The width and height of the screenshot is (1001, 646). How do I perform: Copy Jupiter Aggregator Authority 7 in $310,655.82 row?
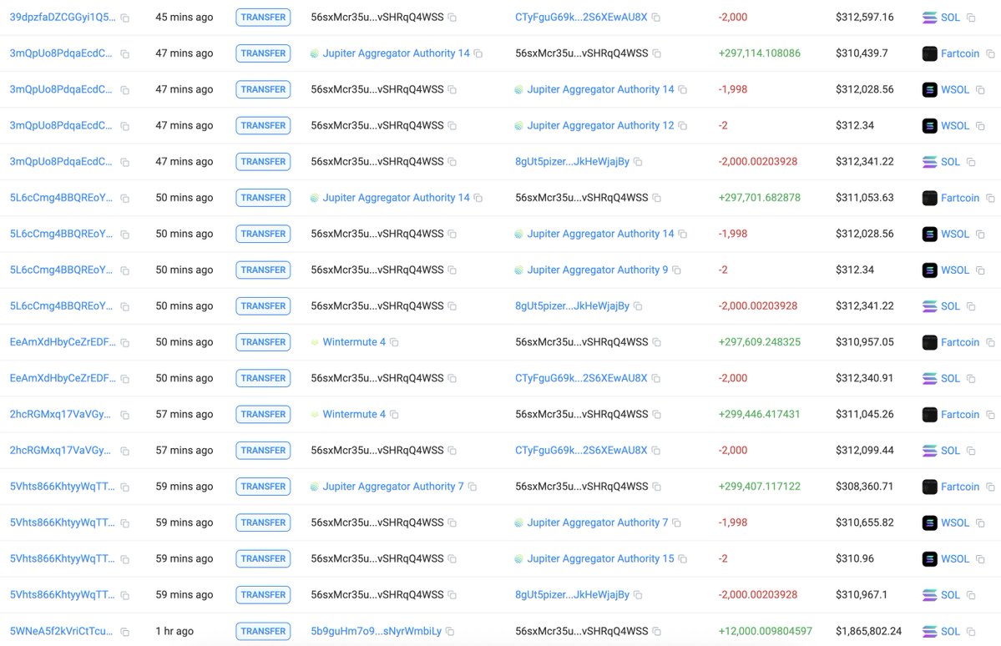pyautogui.click(x=677, y=522)
